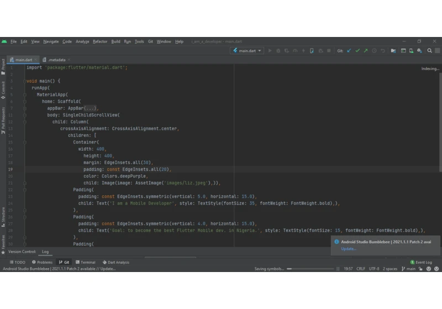Click CRLF line separator in status bar
The height and width of the screenshot is (309, 442).
click(x=361, y=269)
